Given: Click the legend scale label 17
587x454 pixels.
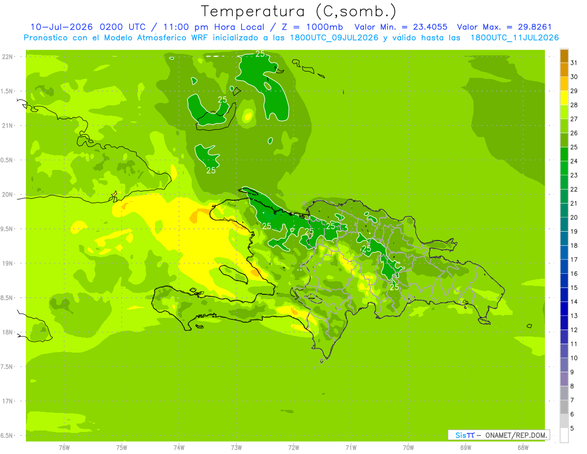Looking at the screenshot, I should 574,260.
